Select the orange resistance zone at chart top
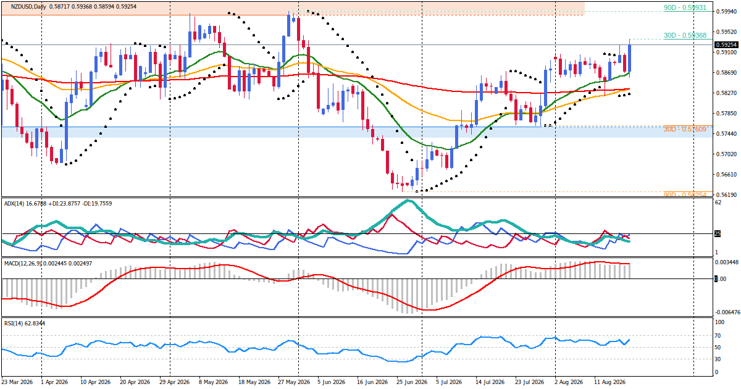741x389 pixels. pos(292,9)
